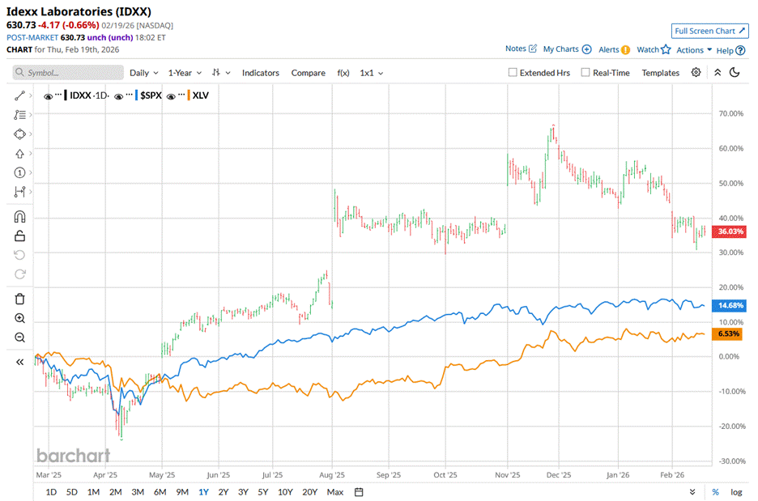Select the 5Y time range
The image size is (758, 501).
[263, 491]
